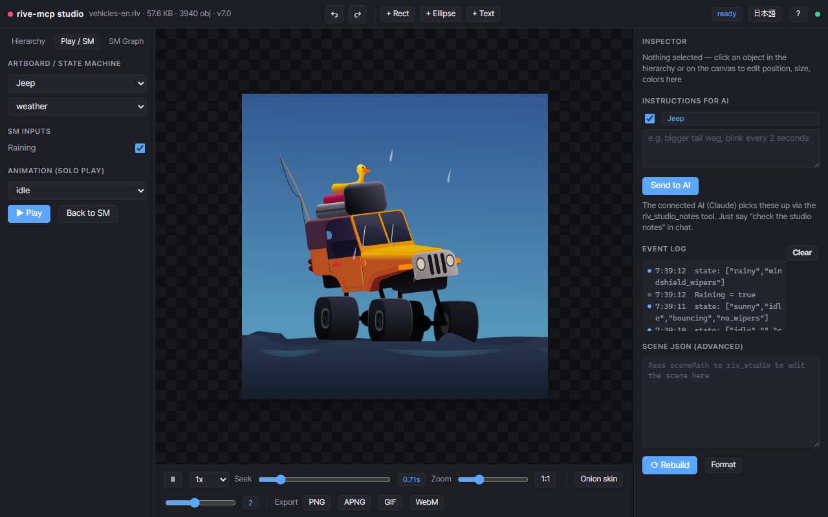
Task: Click the redo arrow icon
Action: [x=358, y=14]
